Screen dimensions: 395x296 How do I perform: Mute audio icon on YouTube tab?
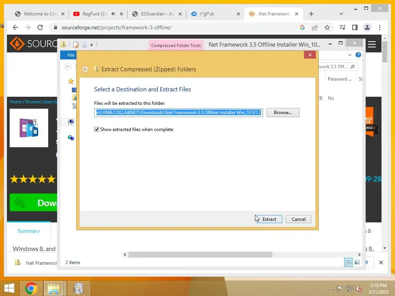113,14
